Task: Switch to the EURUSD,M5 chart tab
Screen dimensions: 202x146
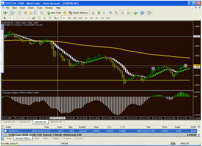Action: 9,122
